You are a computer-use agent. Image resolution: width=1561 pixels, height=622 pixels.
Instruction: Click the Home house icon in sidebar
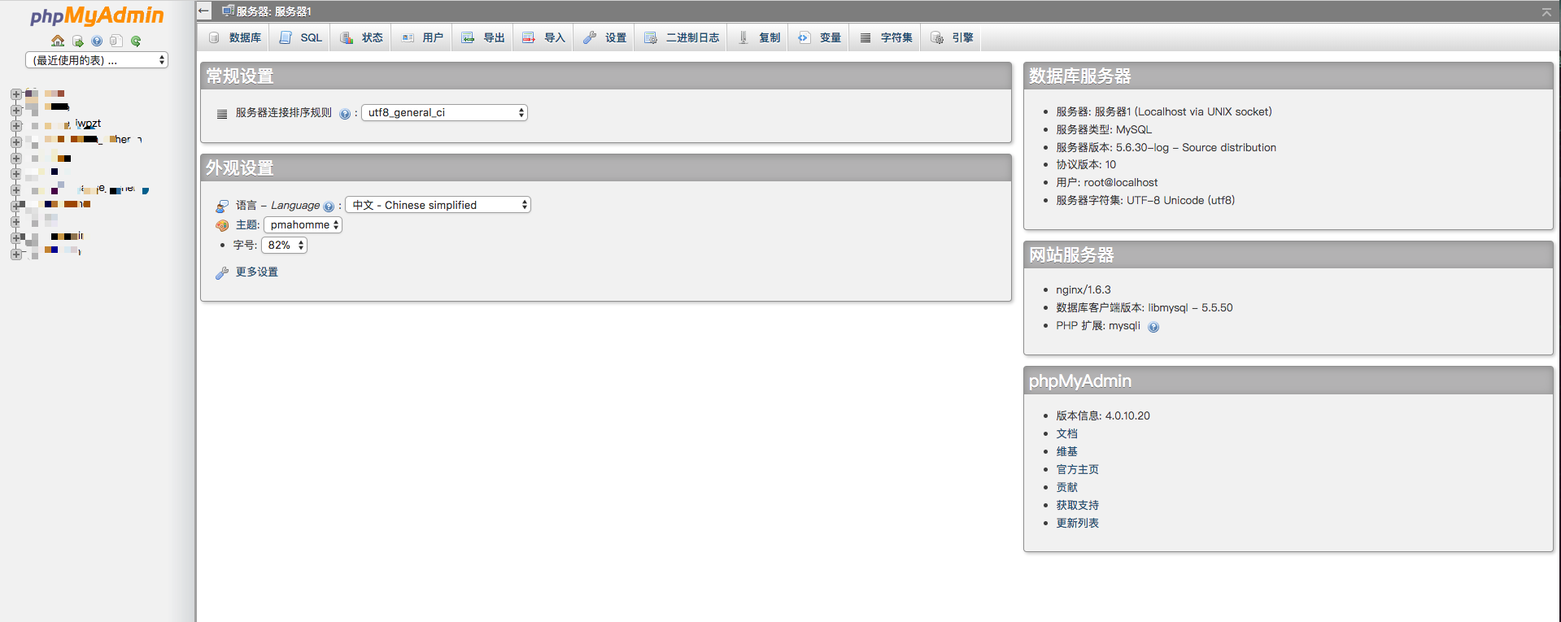coord(58,41)
